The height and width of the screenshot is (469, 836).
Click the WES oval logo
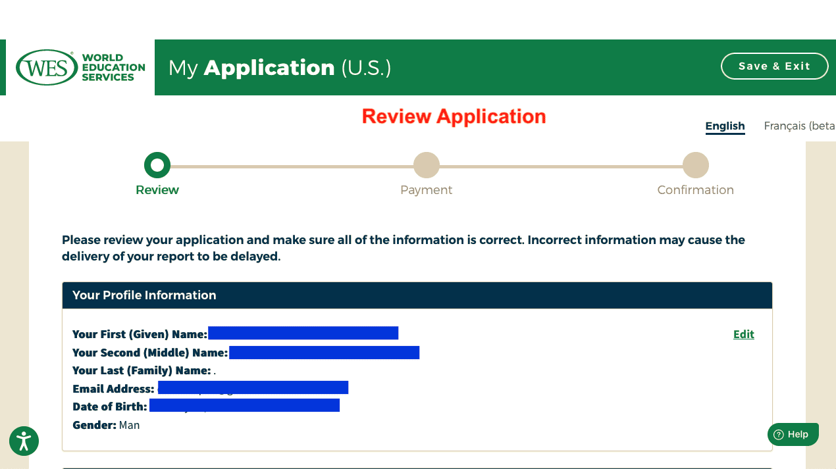click(x=47, y=68)
